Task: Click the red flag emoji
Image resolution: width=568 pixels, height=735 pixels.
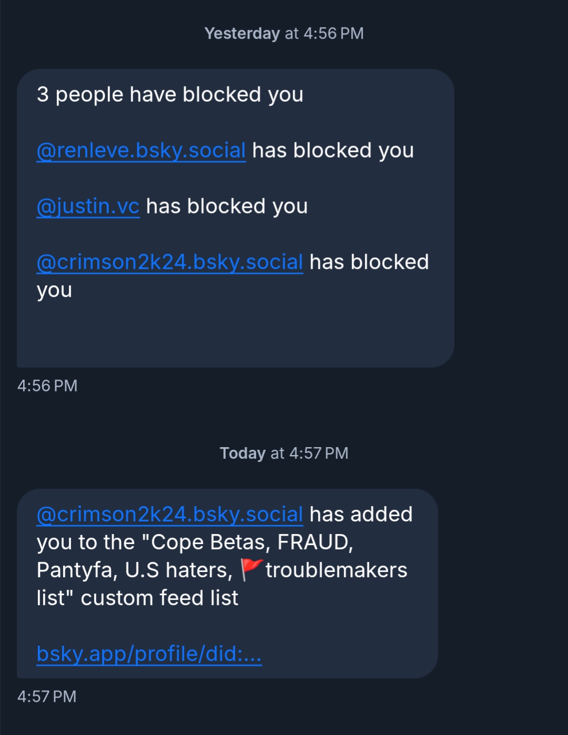Action: point(251,570)
